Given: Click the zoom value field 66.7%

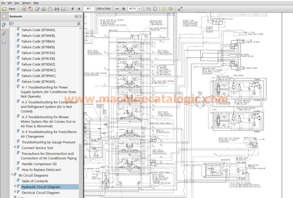Looking at the screenshot, I should pyautogui.click(x=133, y=9).
